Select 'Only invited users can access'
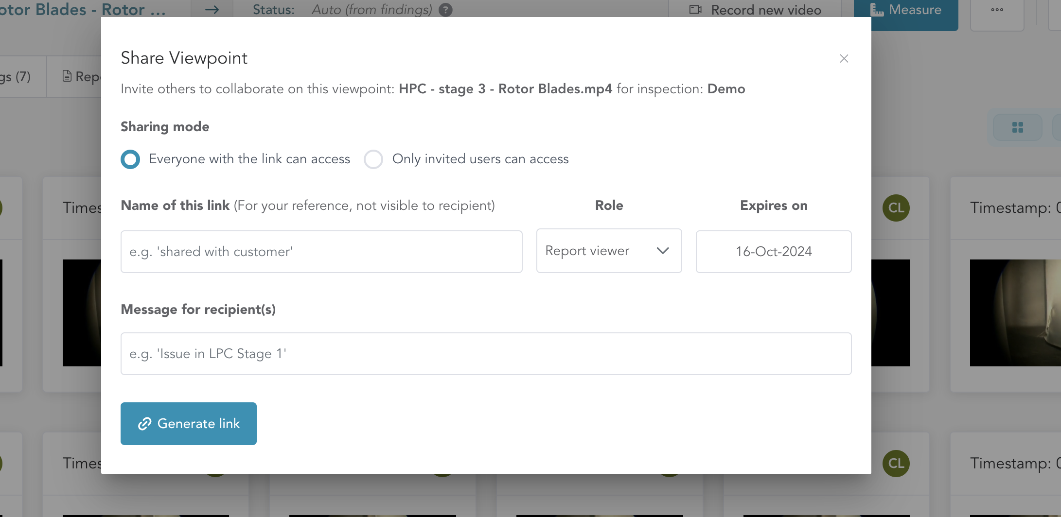This screenshot has height=517, width=1061. (373, 159)
